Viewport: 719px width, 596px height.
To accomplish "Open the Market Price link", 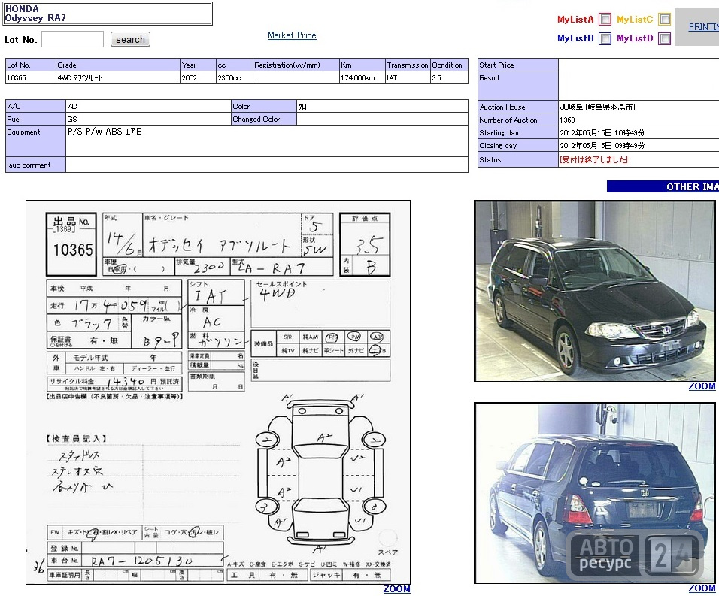I will [x=292, y=35].
